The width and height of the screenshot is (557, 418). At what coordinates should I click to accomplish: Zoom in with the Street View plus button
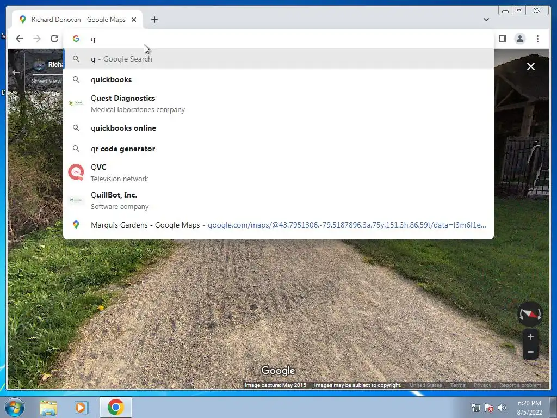(530, 336)
